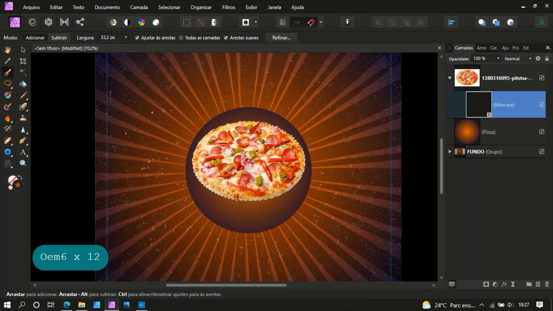The image size is (553, 311).
Task: Collapse the 1380316095-pitstsa layer
Action: (450, 78)
